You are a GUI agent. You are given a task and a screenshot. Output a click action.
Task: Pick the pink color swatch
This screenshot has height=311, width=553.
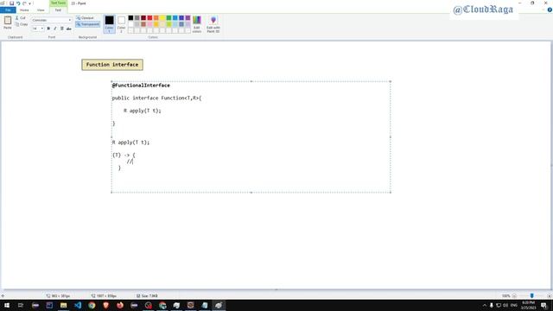(x=149, y=24)
